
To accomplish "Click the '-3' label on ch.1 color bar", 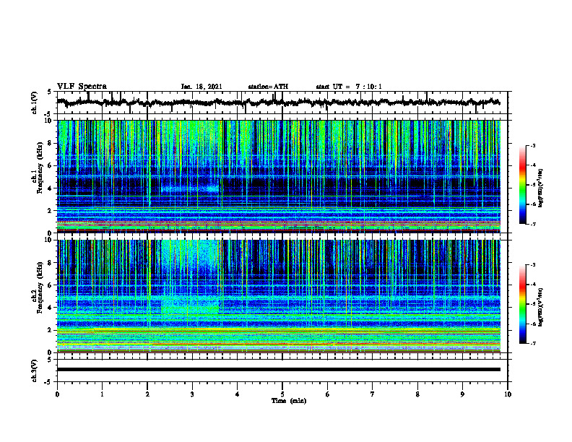I will (533, 145).
